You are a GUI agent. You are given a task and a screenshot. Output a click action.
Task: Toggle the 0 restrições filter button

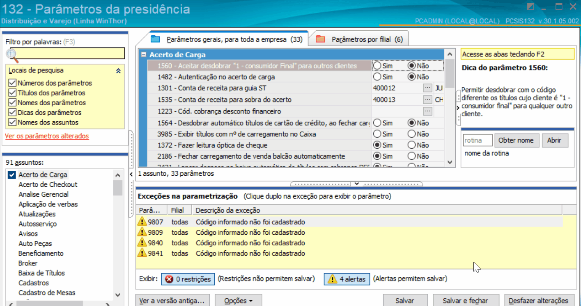point(188,279)
